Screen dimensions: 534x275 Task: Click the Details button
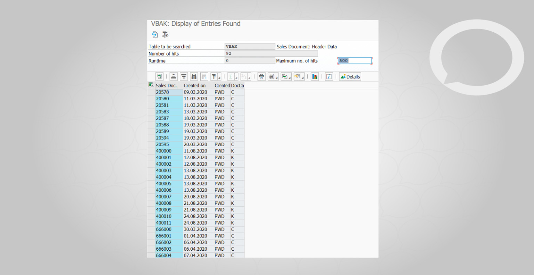pos(350,77)
